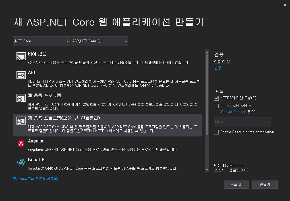Click the 비어 있음 template description
Viewport: 290px width, 201px height.
point(108,63)
